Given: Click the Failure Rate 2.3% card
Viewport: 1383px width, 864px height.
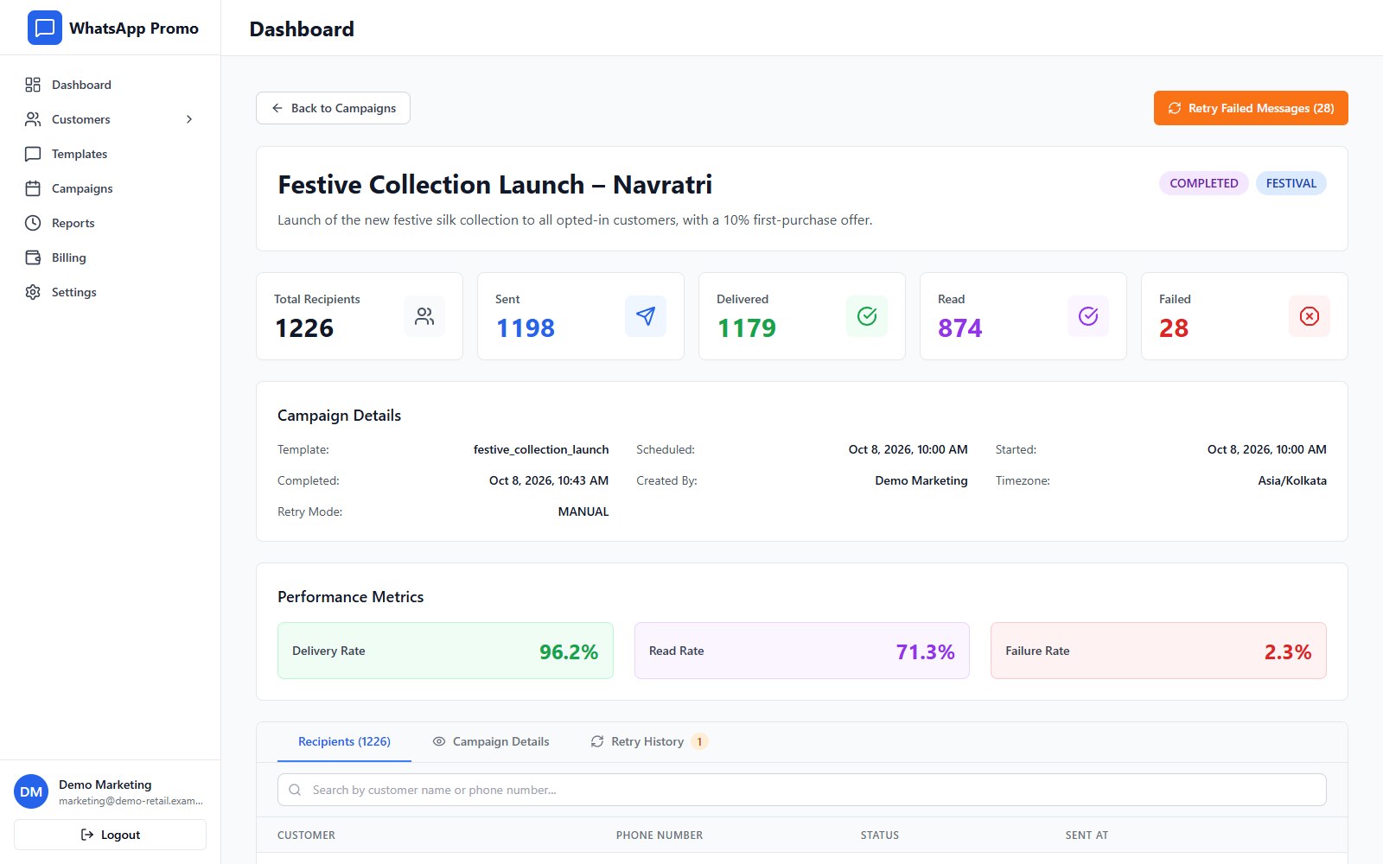Looking at the screenshot, I should tap(1158, 651).
